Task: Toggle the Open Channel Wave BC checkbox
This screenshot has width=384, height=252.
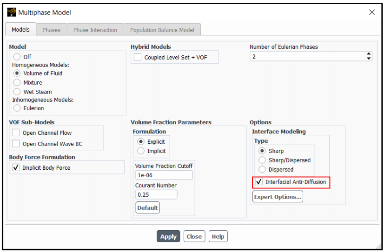Action: [16, 144]
